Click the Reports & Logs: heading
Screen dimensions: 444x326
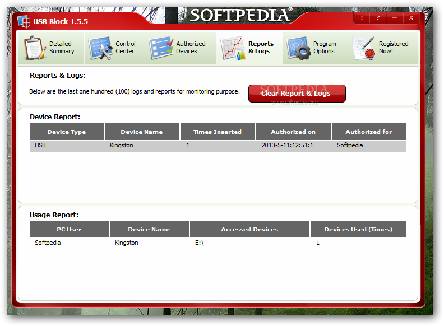click(58, 76)
